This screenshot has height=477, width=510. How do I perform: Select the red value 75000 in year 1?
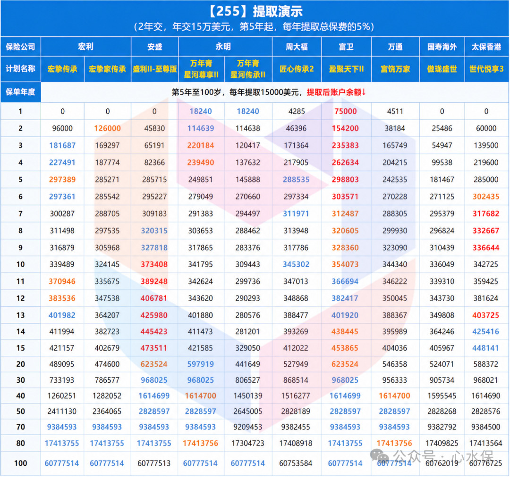click(345, 111)
